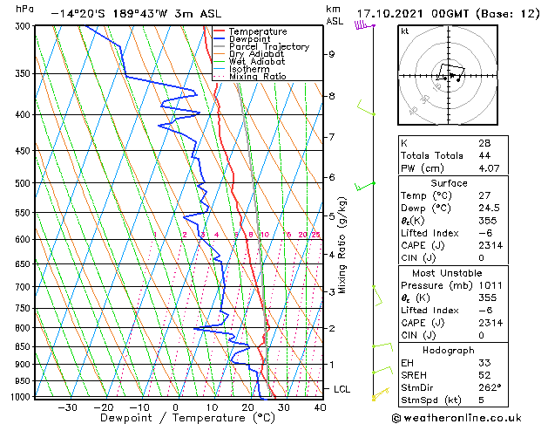Click the SREH value 52
Image resolution: width=548 pixels, height=424 pixels.
pyautogui.click(x=484, y=375)
